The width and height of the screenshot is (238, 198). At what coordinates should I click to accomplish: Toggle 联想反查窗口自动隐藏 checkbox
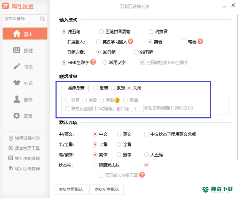click(x=67, y=109)
